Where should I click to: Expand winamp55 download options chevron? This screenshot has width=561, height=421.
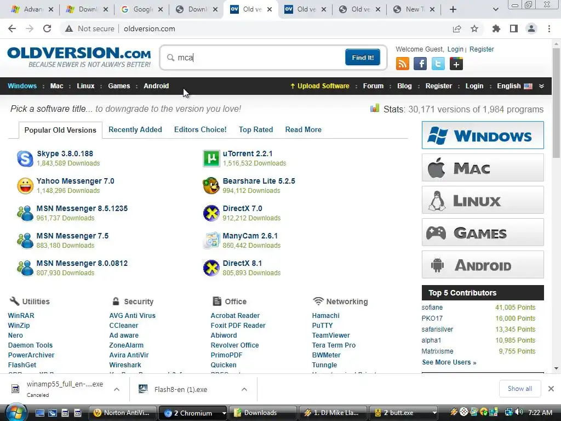click(x=117, y=389)
